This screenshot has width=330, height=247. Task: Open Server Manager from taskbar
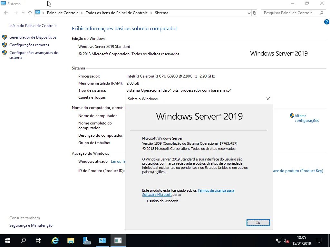pos(86,241)
